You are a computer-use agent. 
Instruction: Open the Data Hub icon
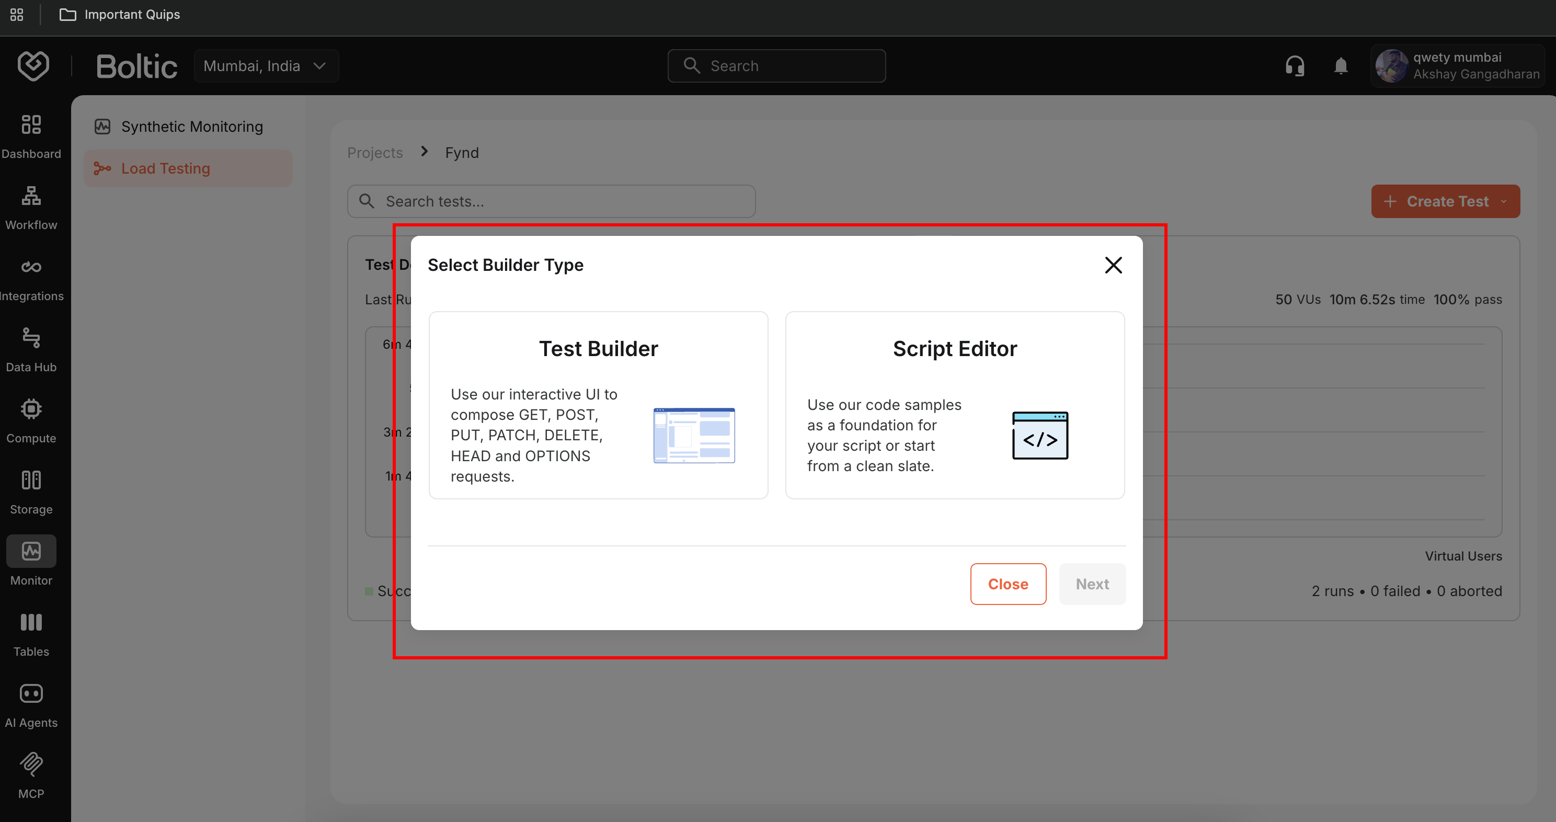click(31, 338)
